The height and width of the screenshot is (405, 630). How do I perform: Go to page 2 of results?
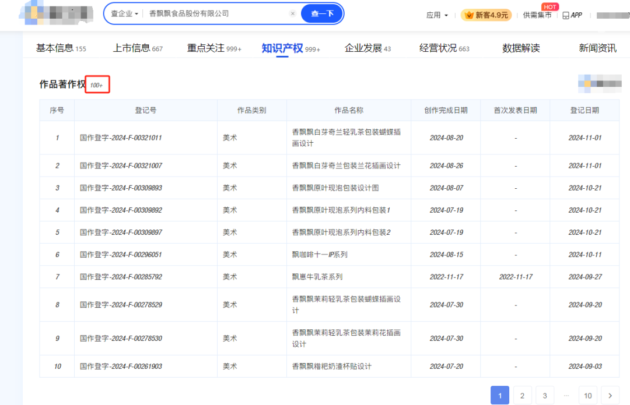click(522, 396)
